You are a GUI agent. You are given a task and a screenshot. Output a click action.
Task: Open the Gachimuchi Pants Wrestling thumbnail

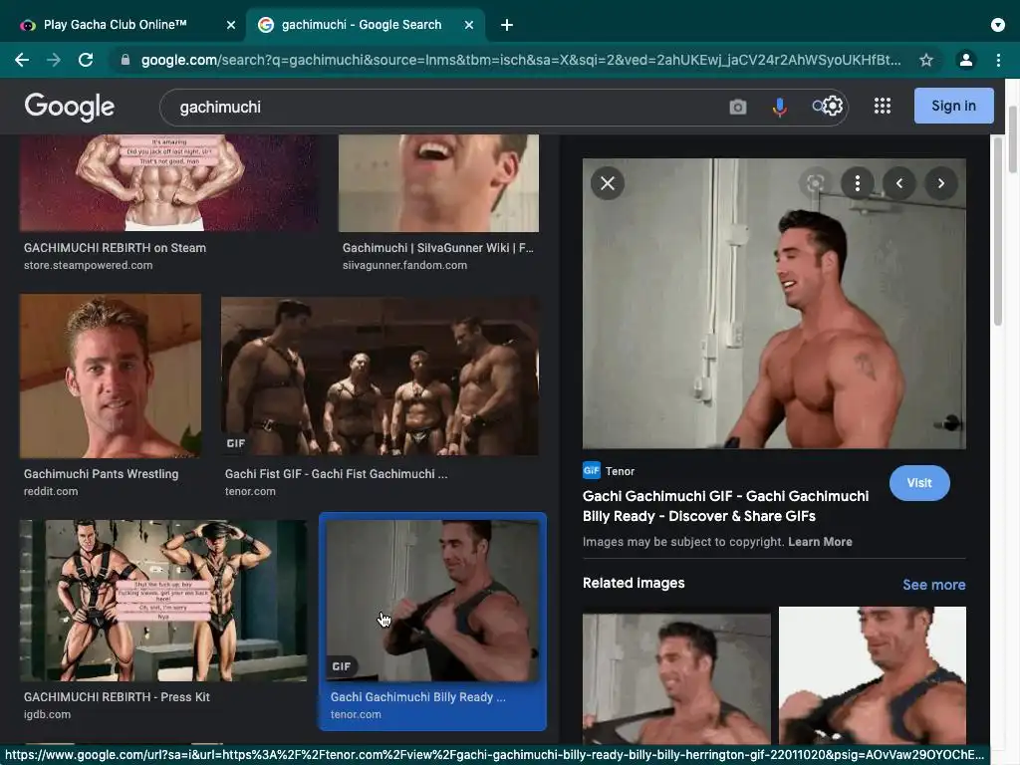[x=111, y=376]
